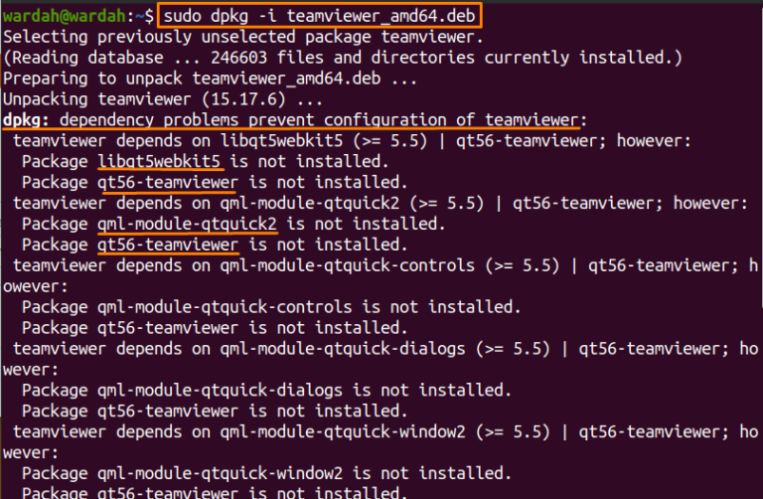Click the 'Package qml-module-qtquick-window2 is not installed' line
This screenshot has width=763, height=499.
click(266, 473)
